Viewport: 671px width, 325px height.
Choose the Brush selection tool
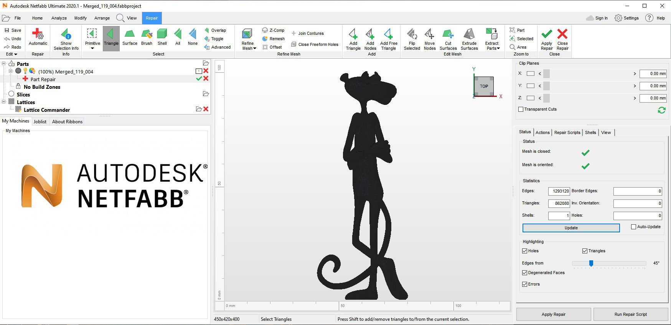[147, 37]
